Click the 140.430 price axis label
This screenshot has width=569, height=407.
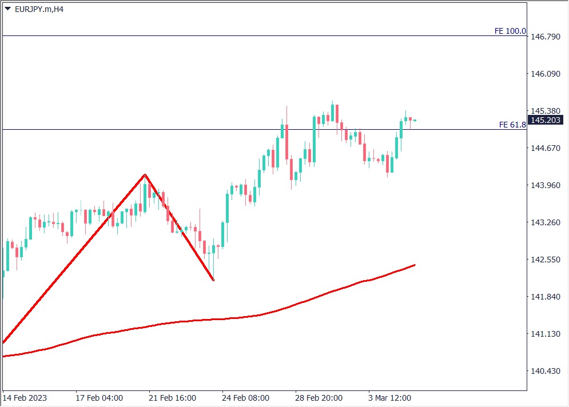(546, 372)
